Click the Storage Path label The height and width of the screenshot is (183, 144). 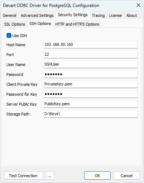click(18, 114)
